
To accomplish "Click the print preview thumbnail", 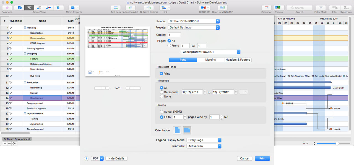I will click(x=118, y=52).
